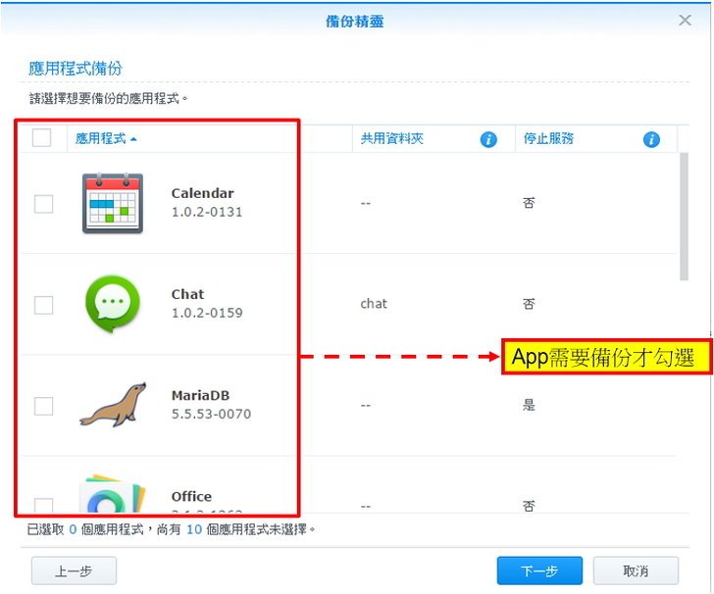Viewport: 714px width, 594px height.
Task: Select the Chat 1.0.2-0159 name text
Action: tap(207, 303)
